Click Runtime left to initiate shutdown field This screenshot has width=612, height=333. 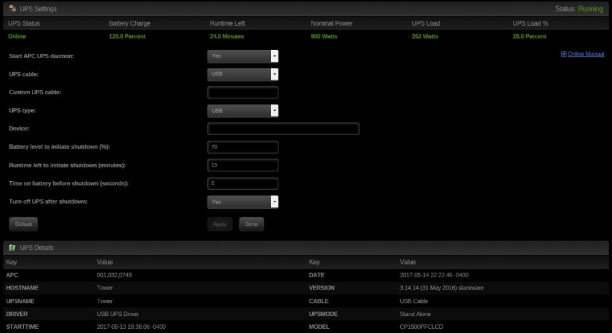point(242,165)
